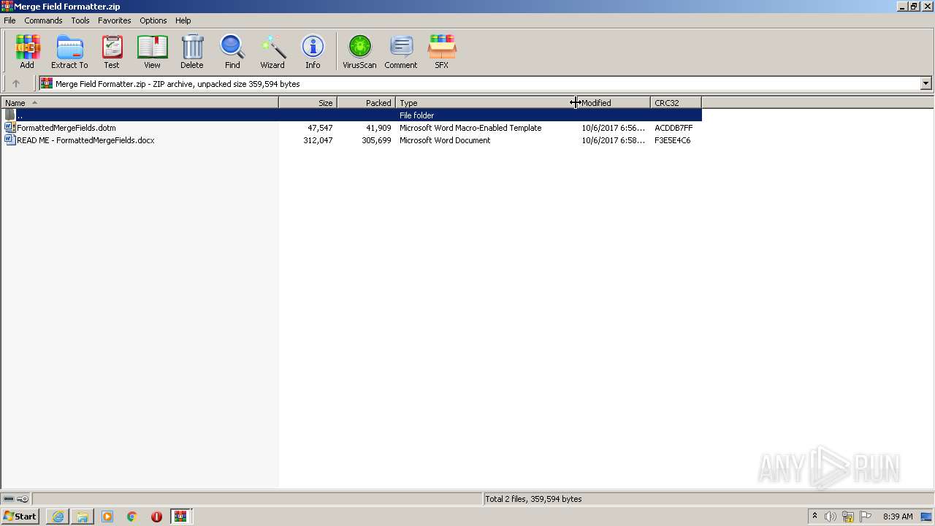Open the File menu
Screen dimensions: 935x526
pyautogui.click(x=9, y=20)
